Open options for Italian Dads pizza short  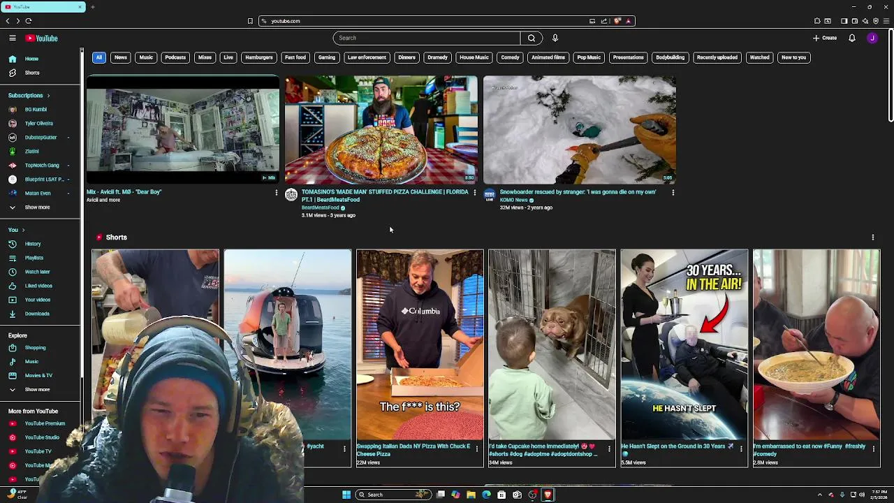(x=476, y=449)
